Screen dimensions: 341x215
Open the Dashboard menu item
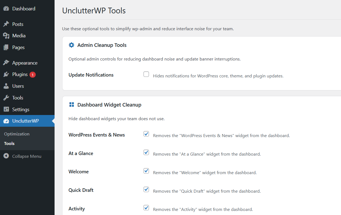coord(27,9)
